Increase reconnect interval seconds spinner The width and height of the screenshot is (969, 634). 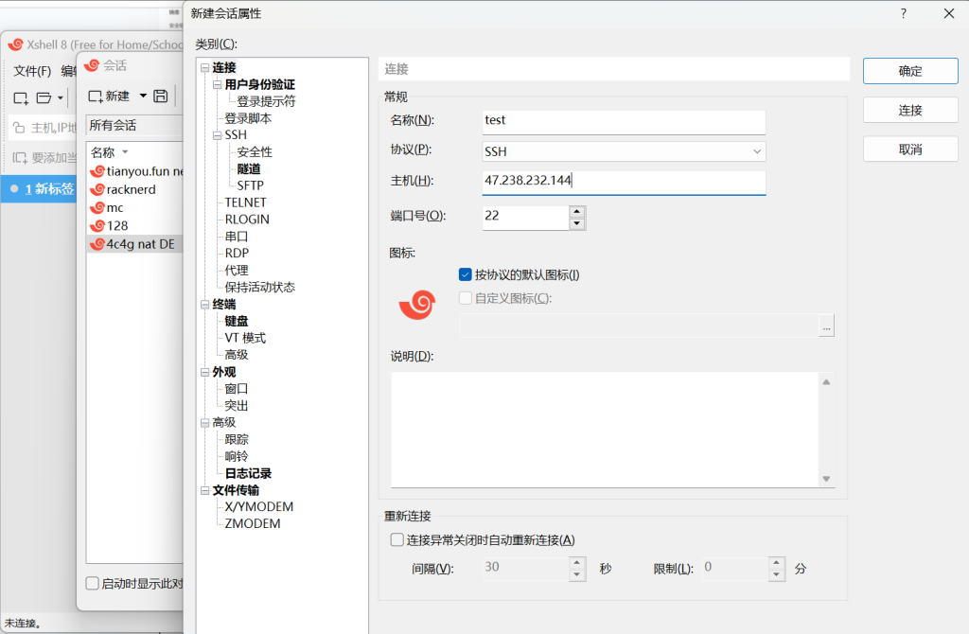(x=576, y=563)
